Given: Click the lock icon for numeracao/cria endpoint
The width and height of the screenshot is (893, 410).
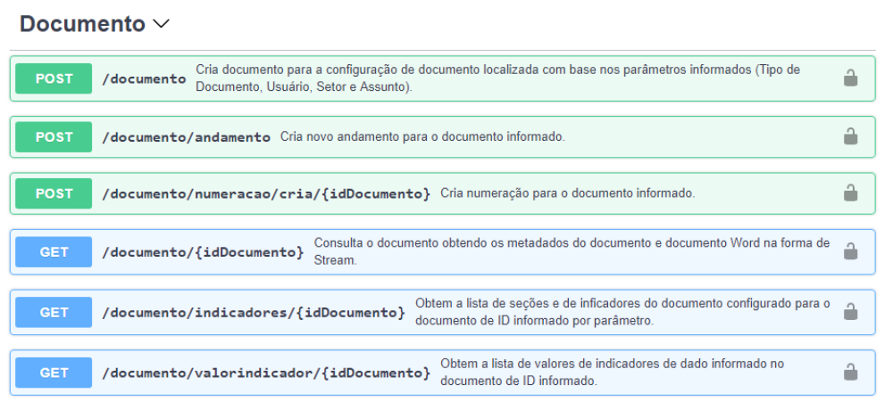Looking at the screenshot, I should 851,193.
